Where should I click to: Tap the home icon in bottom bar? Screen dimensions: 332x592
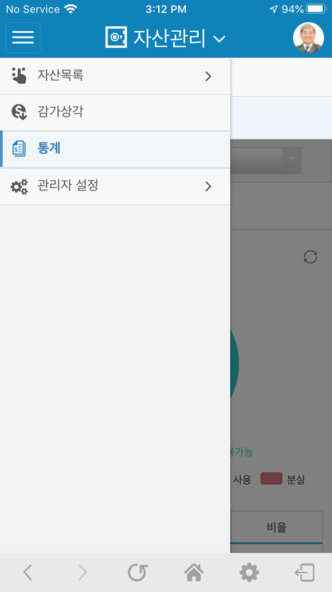coord(194,572)
